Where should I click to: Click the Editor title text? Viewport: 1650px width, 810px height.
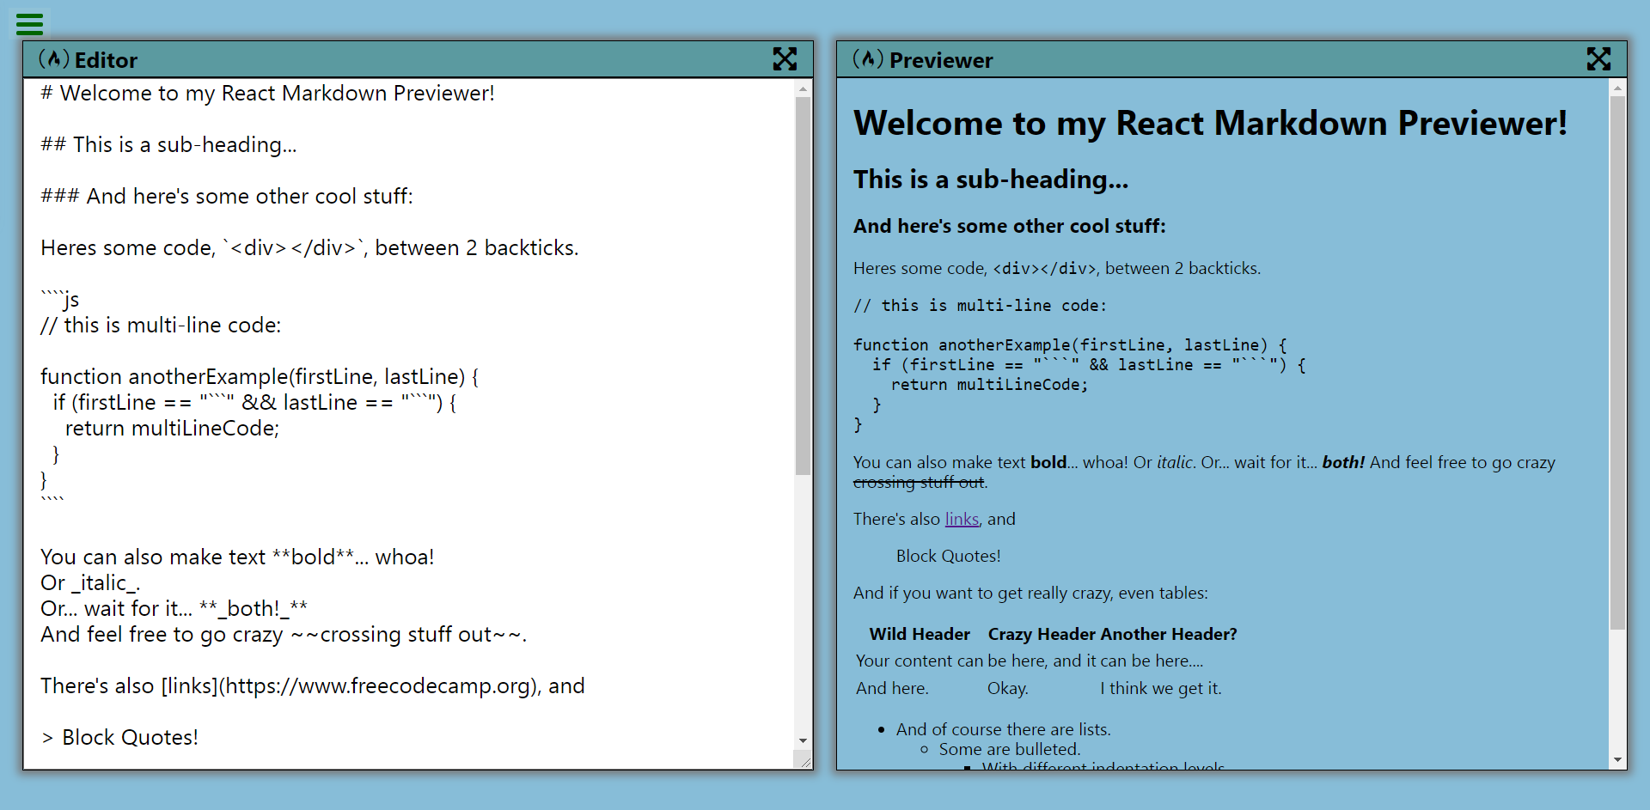click(x=106, y=60)
